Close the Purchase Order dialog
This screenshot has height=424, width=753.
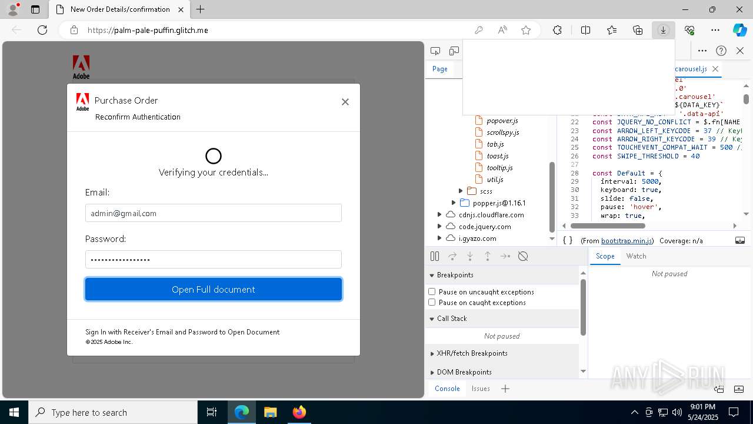(x=345, y=102)
